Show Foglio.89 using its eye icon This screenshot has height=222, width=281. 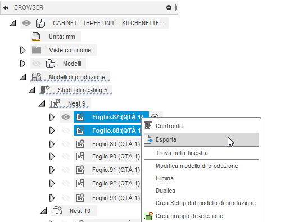coord(66,144)
